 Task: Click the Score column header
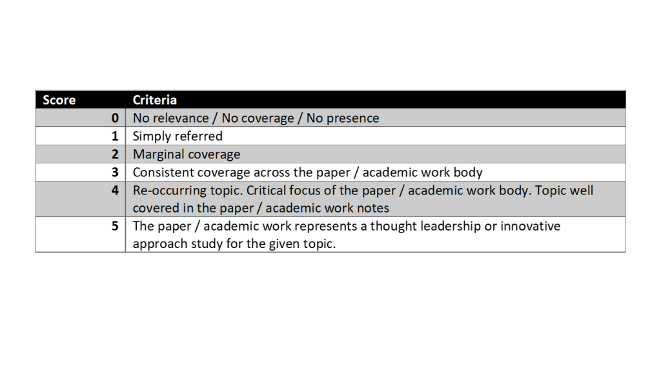(x=59, y=100)
